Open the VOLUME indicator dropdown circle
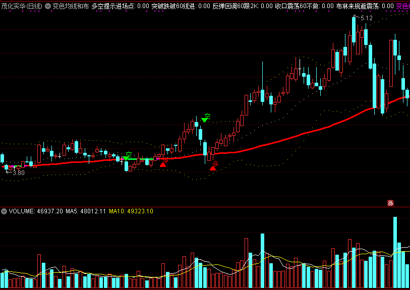 tap(4, 211)
